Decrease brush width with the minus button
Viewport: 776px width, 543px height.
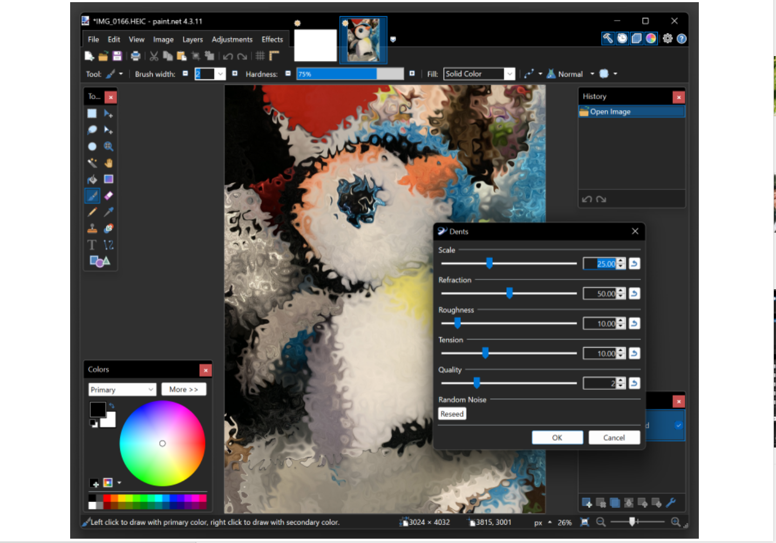[x=185, y=73]
